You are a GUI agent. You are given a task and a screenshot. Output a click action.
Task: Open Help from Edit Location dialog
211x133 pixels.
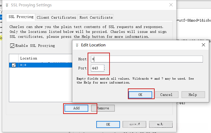click(x=193, y=95)
